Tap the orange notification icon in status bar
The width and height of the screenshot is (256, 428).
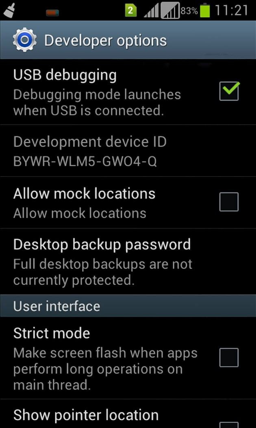coord(52,13)
